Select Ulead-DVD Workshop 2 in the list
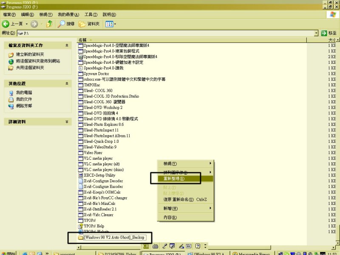340x255 pixels. point(103,108)
